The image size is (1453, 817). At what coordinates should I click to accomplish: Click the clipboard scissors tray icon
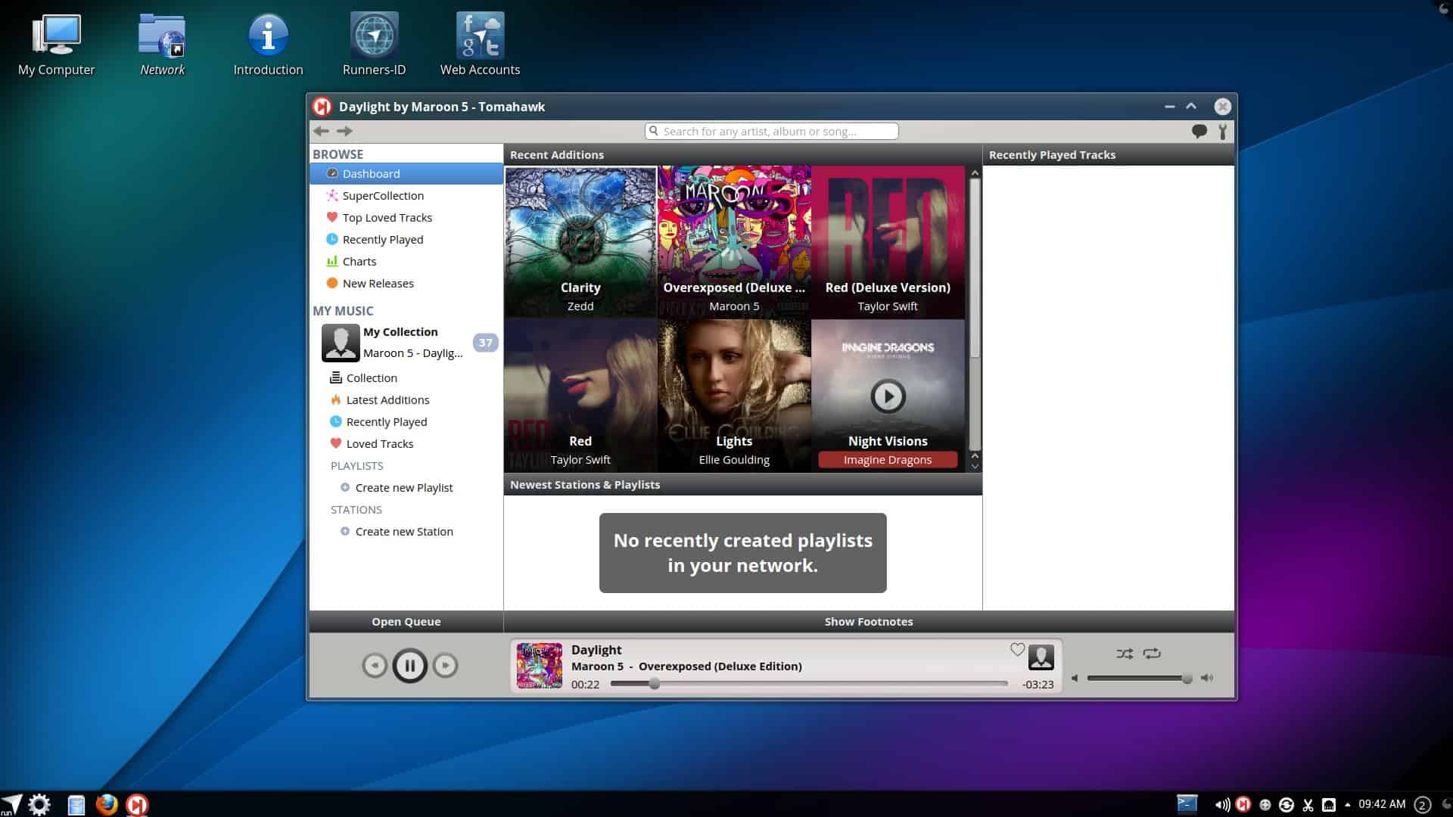coord(1307,805)
